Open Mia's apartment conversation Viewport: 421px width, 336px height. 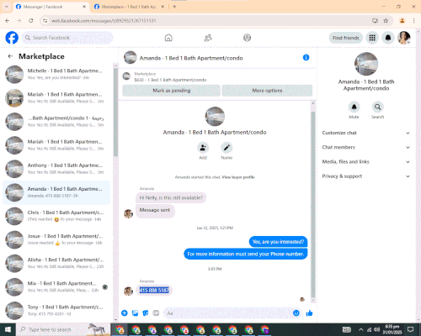pyautogui.click(x=56, y=286)
